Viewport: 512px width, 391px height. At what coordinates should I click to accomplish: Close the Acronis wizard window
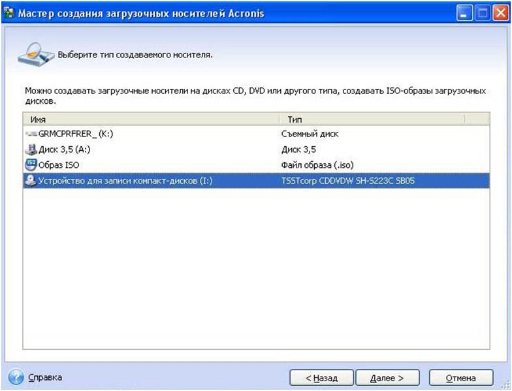tap(501, 13)
